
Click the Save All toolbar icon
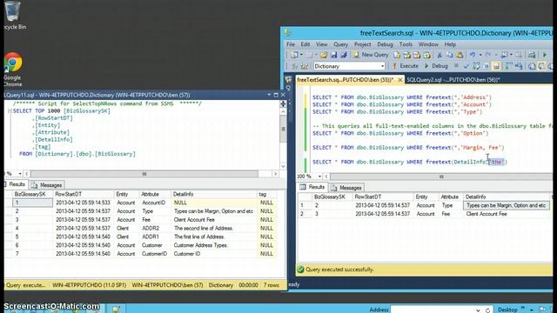tap(344, 55)
